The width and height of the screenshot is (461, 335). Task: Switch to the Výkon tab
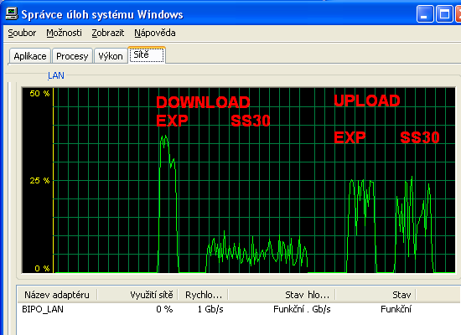tap(111, 56)
